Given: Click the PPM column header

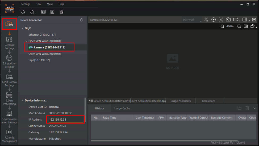Looking at the screenshot, I should pyautogui.click(x=161, y=118).
